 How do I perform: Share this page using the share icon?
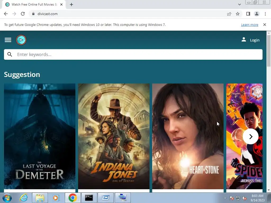point(229,14)
